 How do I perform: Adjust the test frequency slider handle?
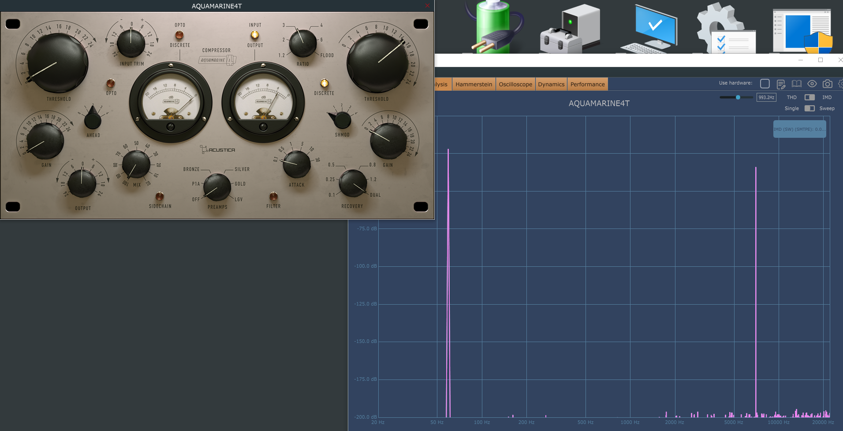738,97
